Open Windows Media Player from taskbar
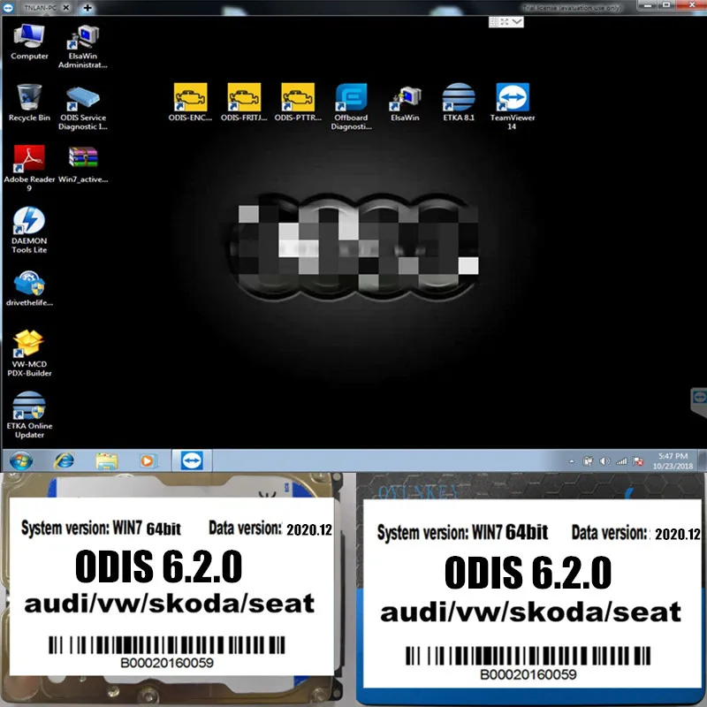Image resolution: width=707 pixels, height=707 pixels. point(148,460)
